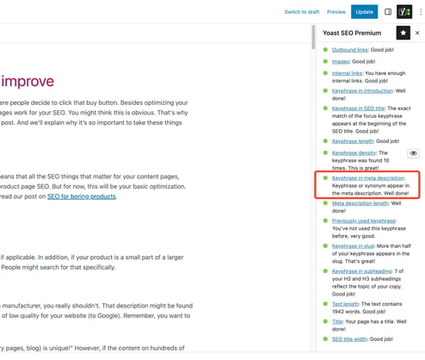
Task: Toggle the keyphrase density eye highlight
Action: point(413,153)
